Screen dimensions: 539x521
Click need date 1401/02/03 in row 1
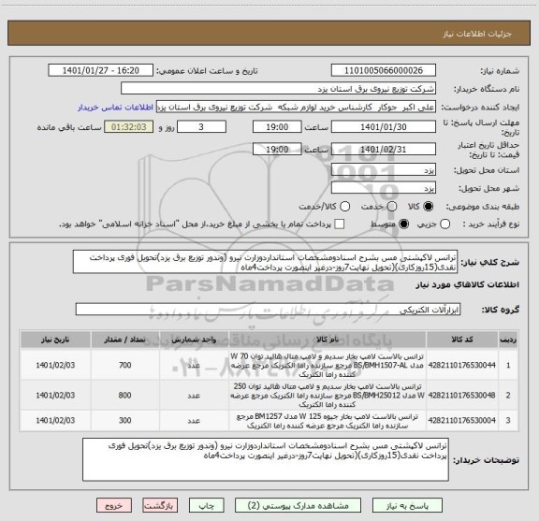pos(55,365)
